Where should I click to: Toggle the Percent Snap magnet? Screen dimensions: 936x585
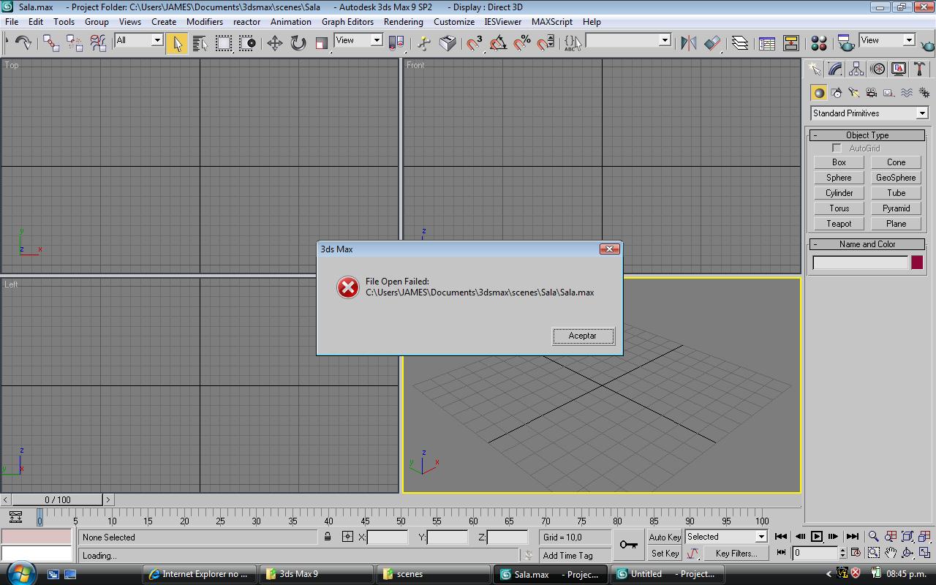pos(522,43)
